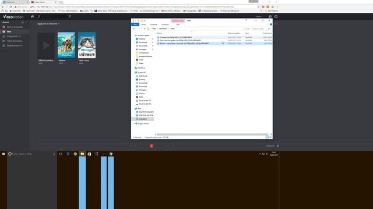Viewport: 373px width, 209px height.
Task: Click the Video Station search magnifier icon
Action: click(x=39, y=17)
